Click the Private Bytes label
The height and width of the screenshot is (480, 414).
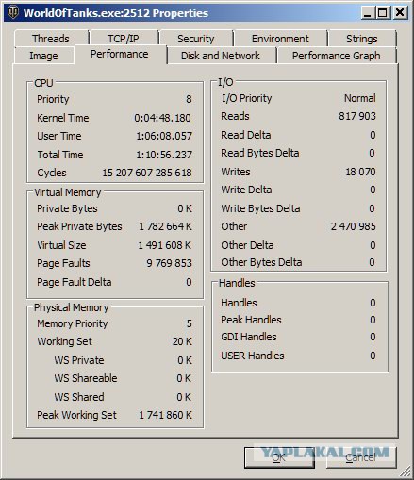[x=67, y=208]
